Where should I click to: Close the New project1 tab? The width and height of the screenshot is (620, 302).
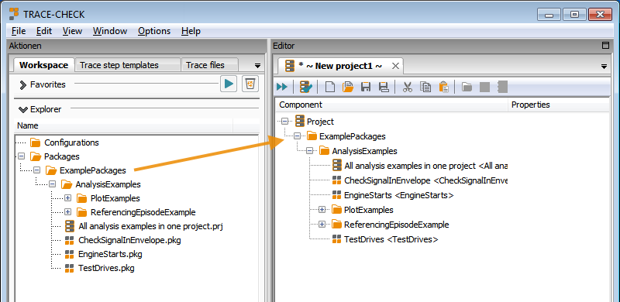pyautogui.click(x=395, y=66)
